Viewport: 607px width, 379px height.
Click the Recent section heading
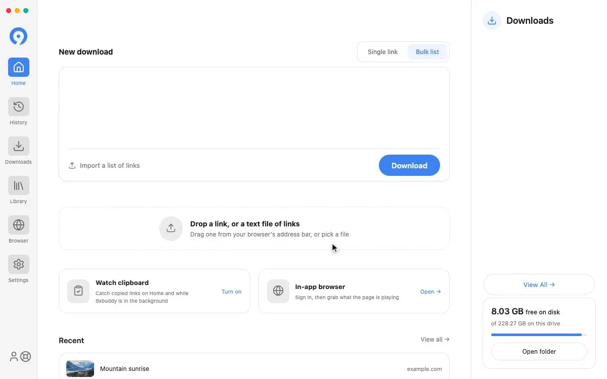tap(71, 341)
